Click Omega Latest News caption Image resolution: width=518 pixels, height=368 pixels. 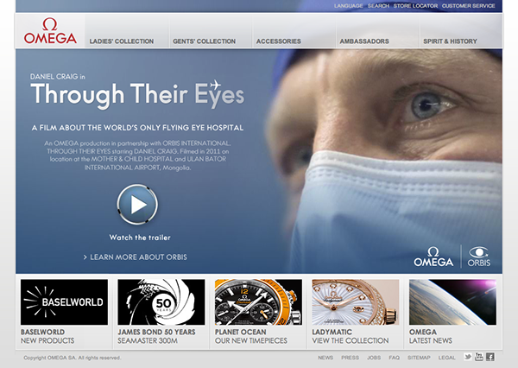431,336
